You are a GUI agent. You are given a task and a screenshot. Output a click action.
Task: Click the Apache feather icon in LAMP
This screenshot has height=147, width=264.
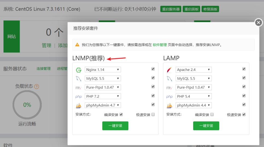(x=169, y=70)
